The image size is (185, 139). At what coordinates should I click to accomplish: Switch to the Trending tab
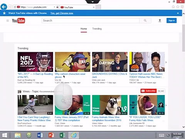click(97, 29)
